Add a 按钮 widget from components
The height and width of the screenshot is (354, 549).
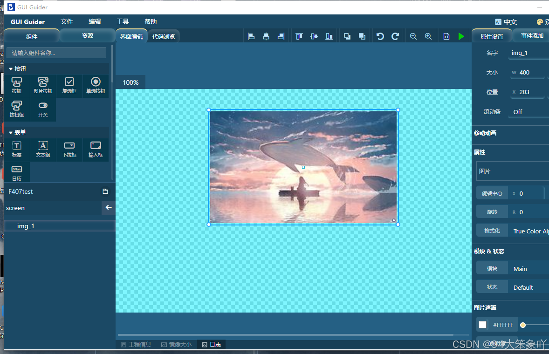pos(16,86)
